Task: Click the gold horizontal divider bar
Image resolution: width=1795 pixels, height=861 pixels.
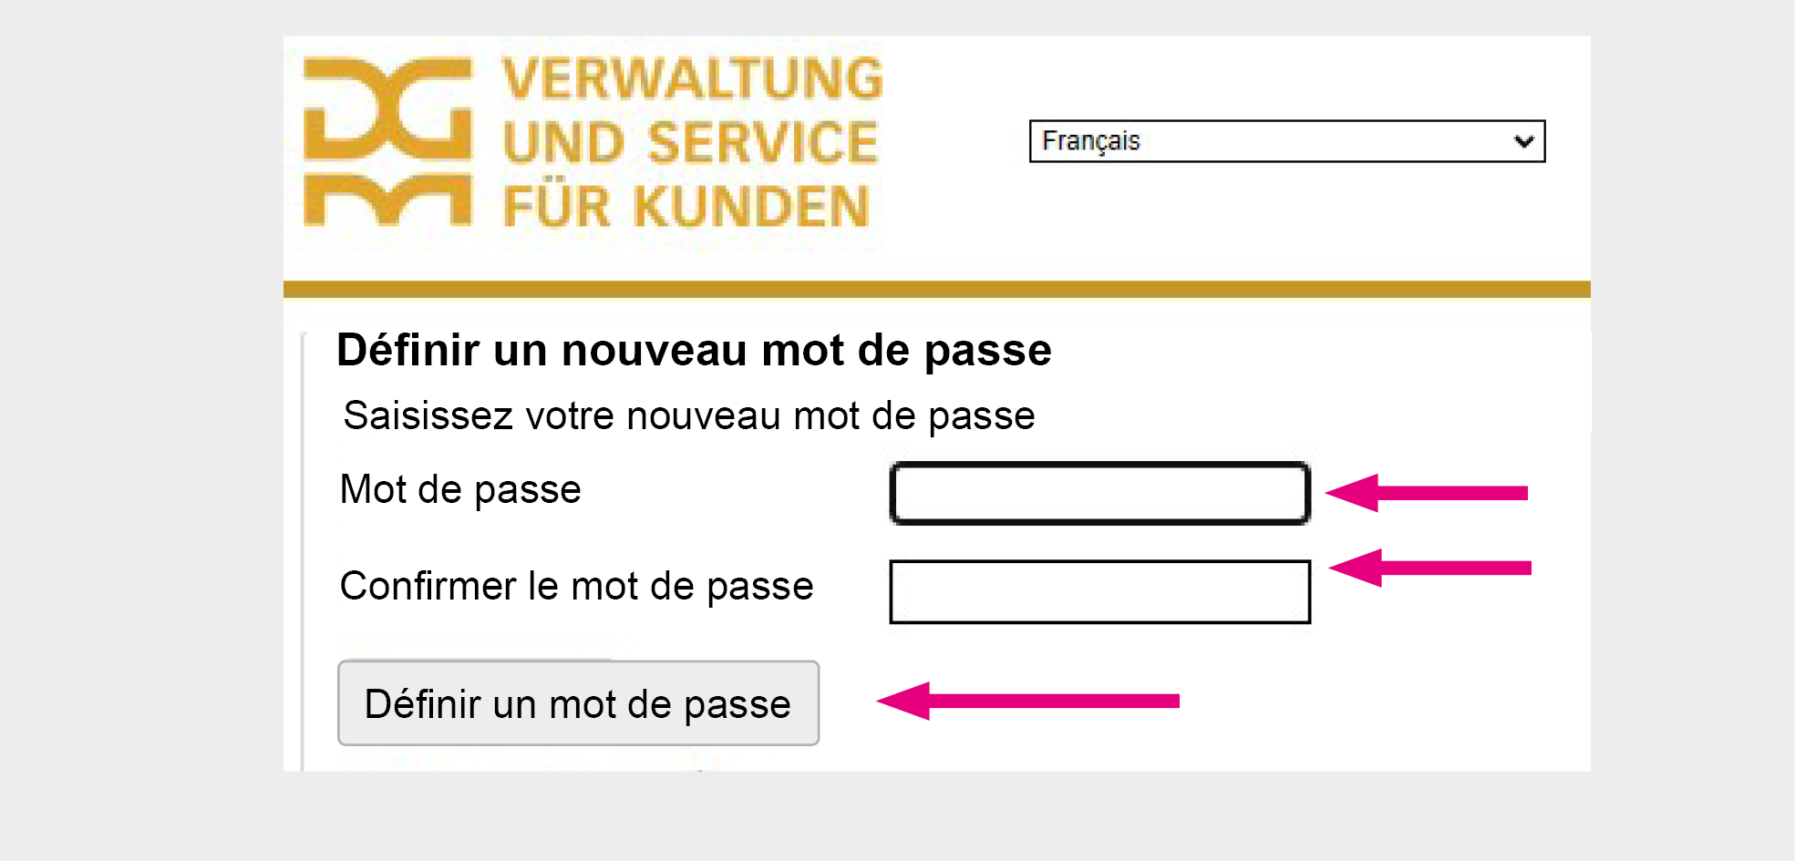Action: (936, 290)
